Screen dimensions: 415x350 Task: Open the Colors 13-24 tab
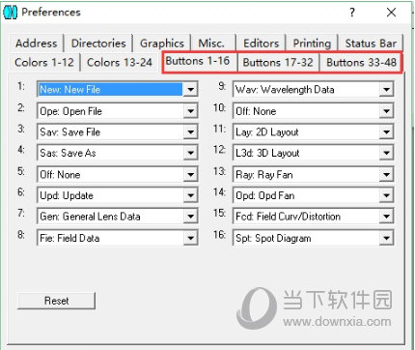(x=120, y=62)
